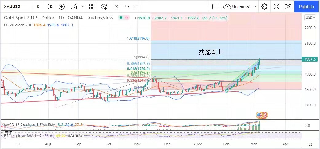Create an alert with the alarm clock icon
This screenshot has height=149, width=320.
coord(104,6)
